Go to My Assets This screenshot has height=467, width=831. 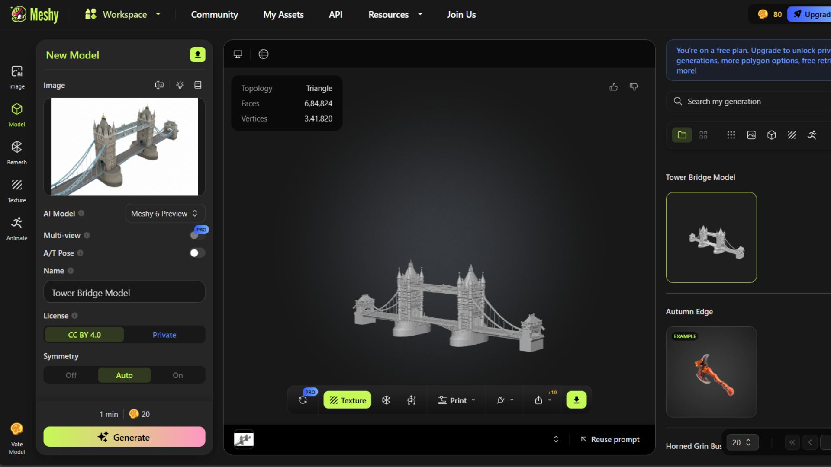(283, 14)
